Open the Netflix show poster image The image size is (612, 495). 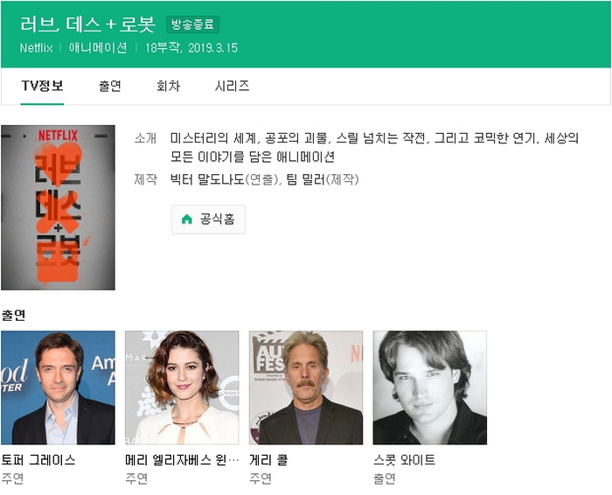pos(58,207)
